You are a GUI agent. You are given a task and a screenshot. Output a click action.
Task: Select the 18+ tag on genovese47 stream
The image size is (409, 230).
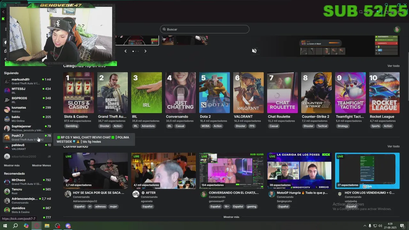click(x=227, y=207)
